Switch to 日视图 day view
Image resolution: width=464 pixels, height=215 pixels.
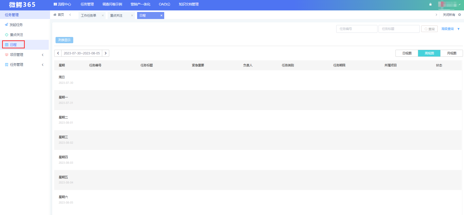[407, 53]
